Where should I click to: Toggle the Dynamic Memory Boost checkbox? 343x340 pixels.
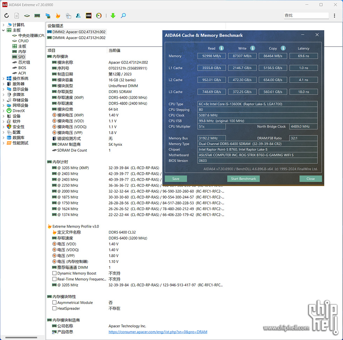pos(55,273)
